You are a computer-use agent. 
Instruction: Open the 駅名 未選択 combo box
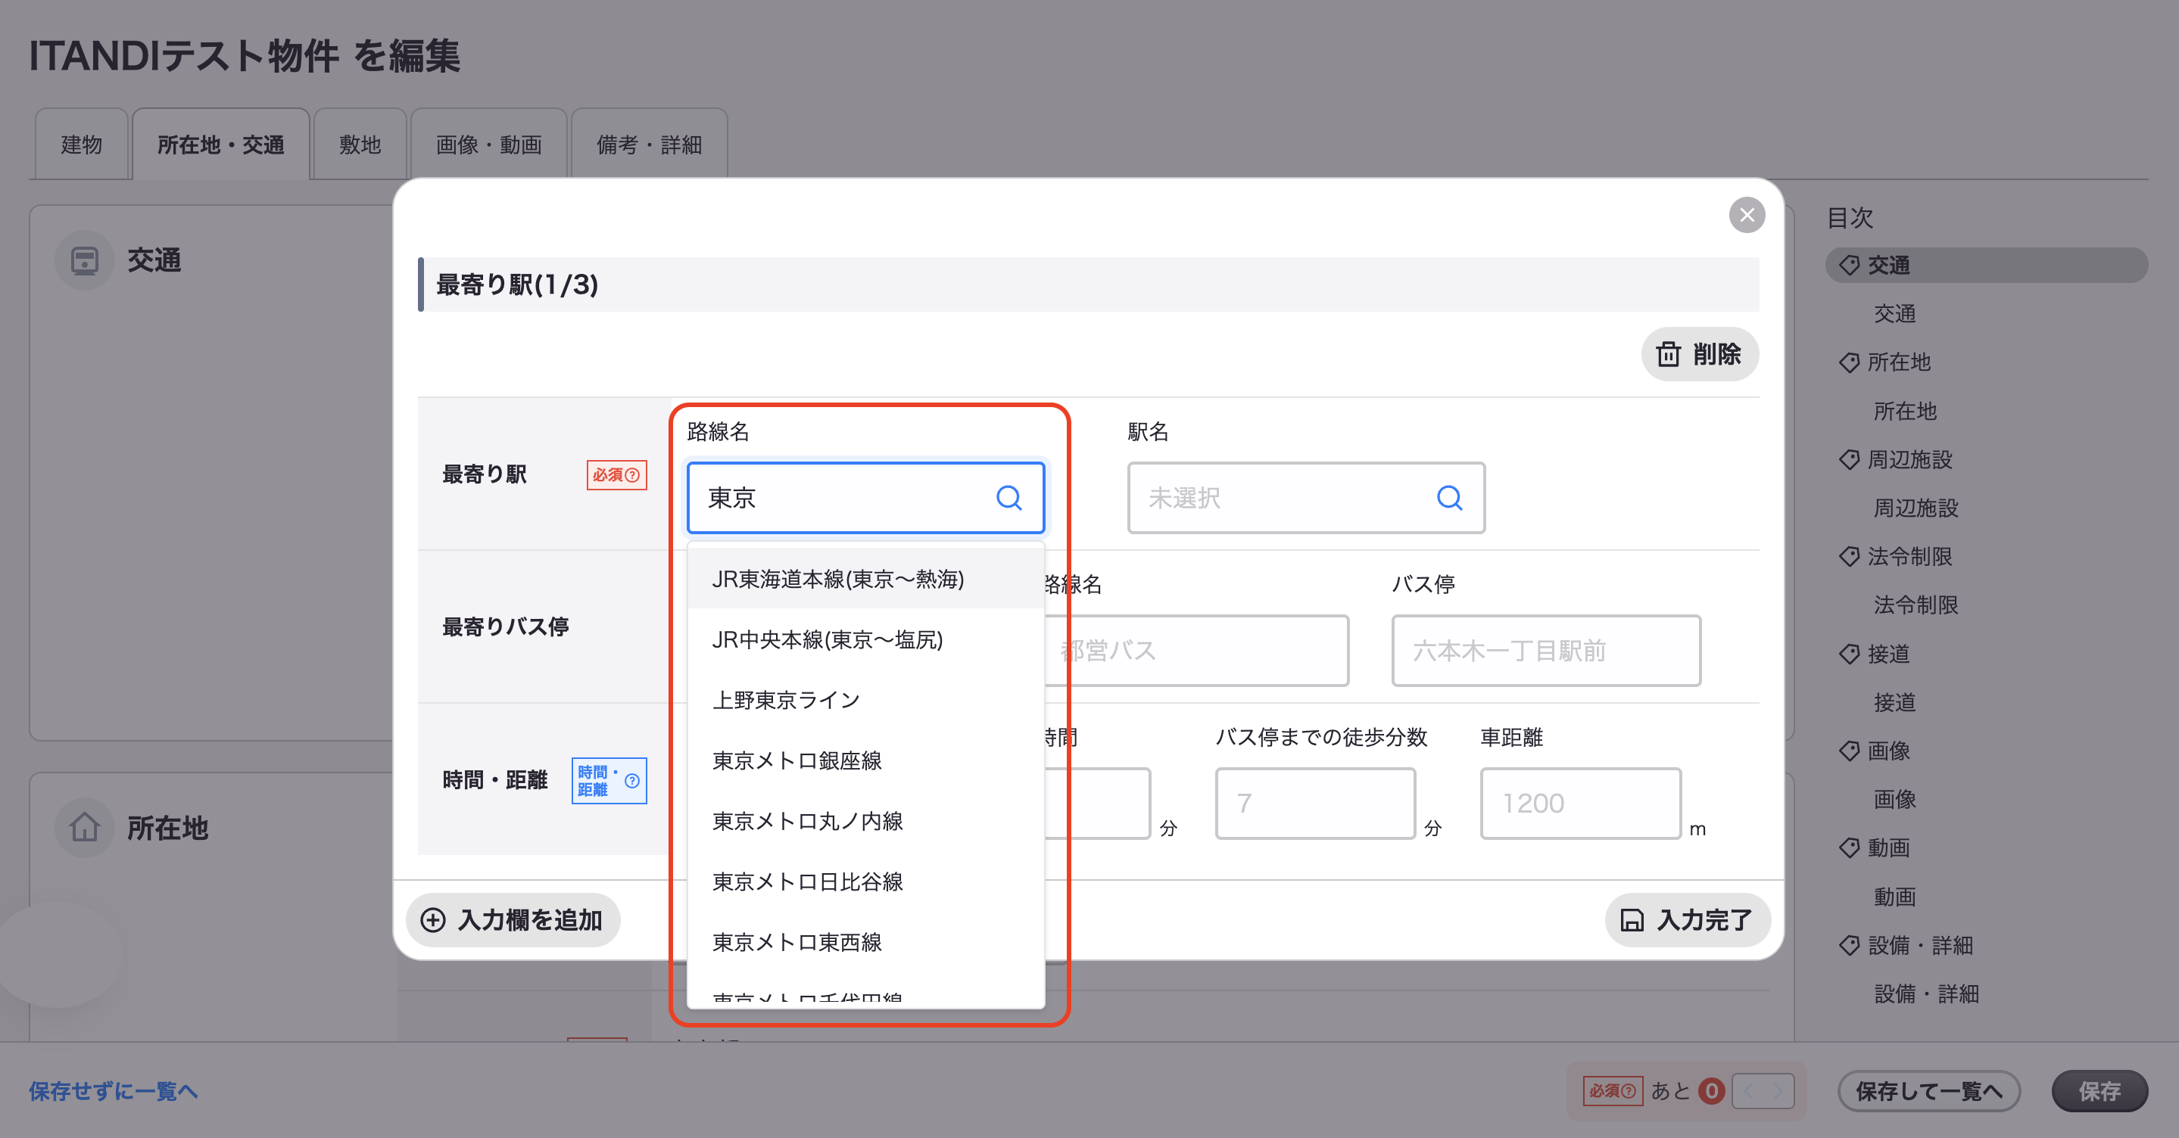1306,498
